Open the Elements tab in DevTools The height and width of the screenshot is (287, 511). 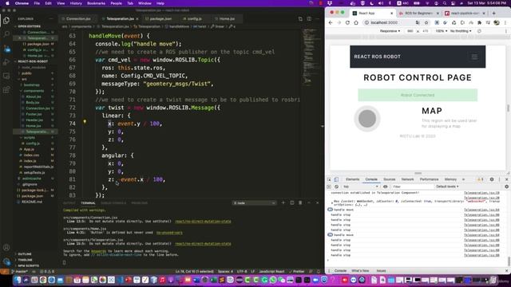(x=352, y=179)
